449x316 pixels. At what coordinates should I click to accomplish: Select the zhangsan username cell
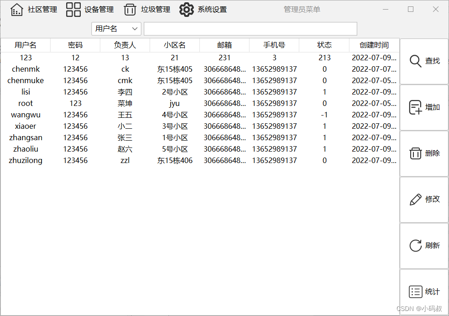tap(26, 138)
